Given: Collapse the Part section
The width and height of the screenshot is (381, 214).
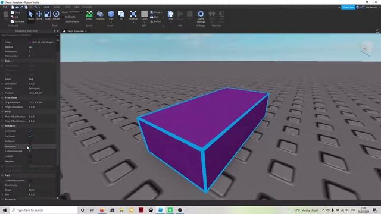Looking at the screenshot, I should click(x=2, y=175).
